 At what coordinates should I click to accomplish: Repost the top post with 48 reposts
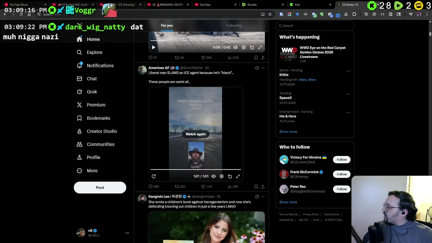179,58
